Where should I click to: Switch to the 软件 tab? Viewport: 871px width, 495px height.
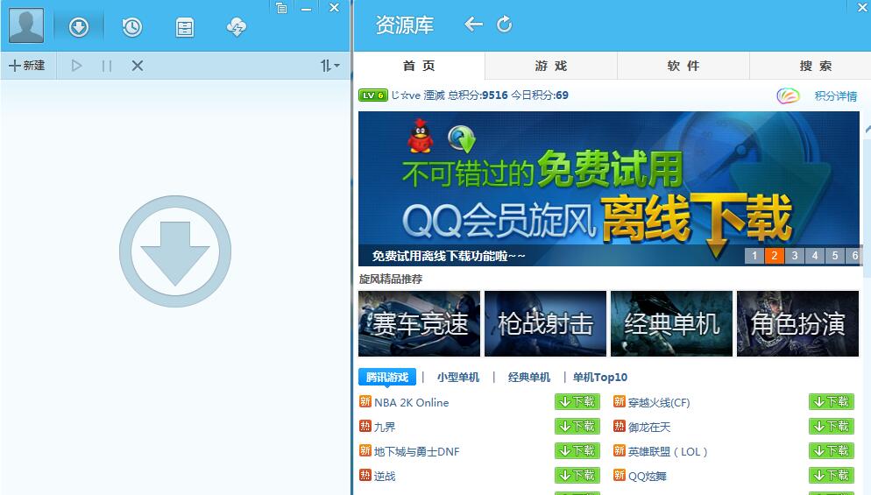pyautogui.click(x=683, y=66)
